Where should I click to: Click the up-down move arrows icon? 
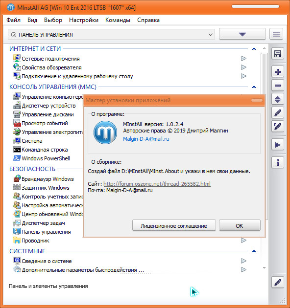pyautogui.click(x=278, y=99)
